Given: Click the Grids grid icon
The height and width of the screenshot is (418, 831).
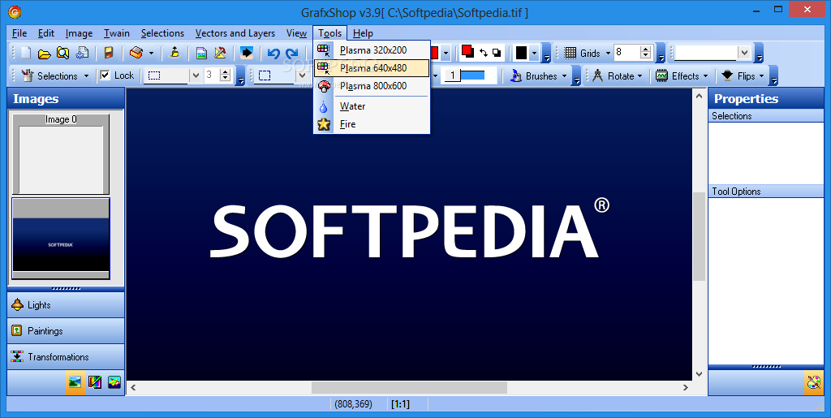Looking at the screenshot, I should (571, 53).
